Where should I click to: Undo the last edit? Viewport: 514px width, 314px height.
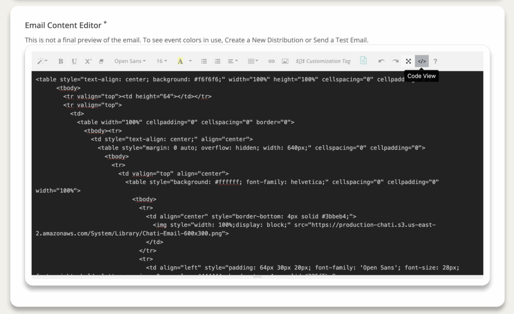(x=381, y=61)
